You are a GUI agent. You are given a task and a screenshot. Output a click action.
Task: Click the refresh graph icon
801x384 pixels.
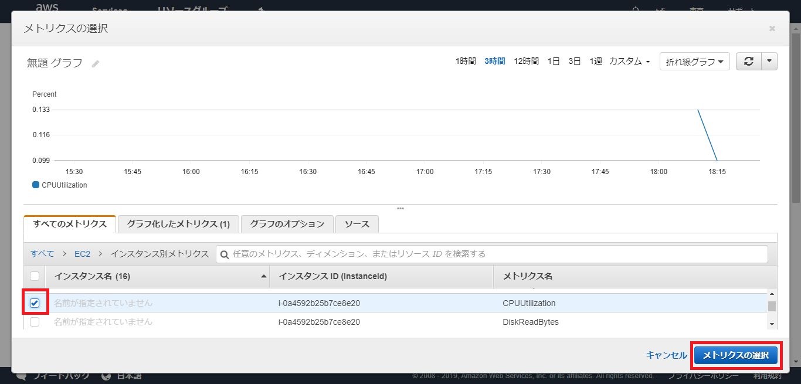[x=748, y=62]
